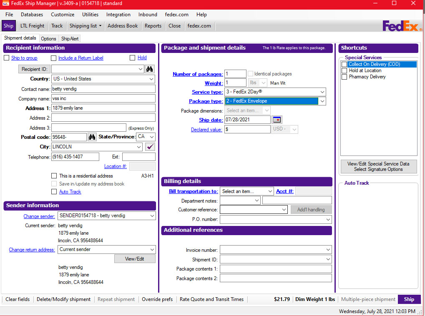Screen dimensions: 425x316
Task: Go to LTL Freight in toolbar
Action: coord(32,26)
